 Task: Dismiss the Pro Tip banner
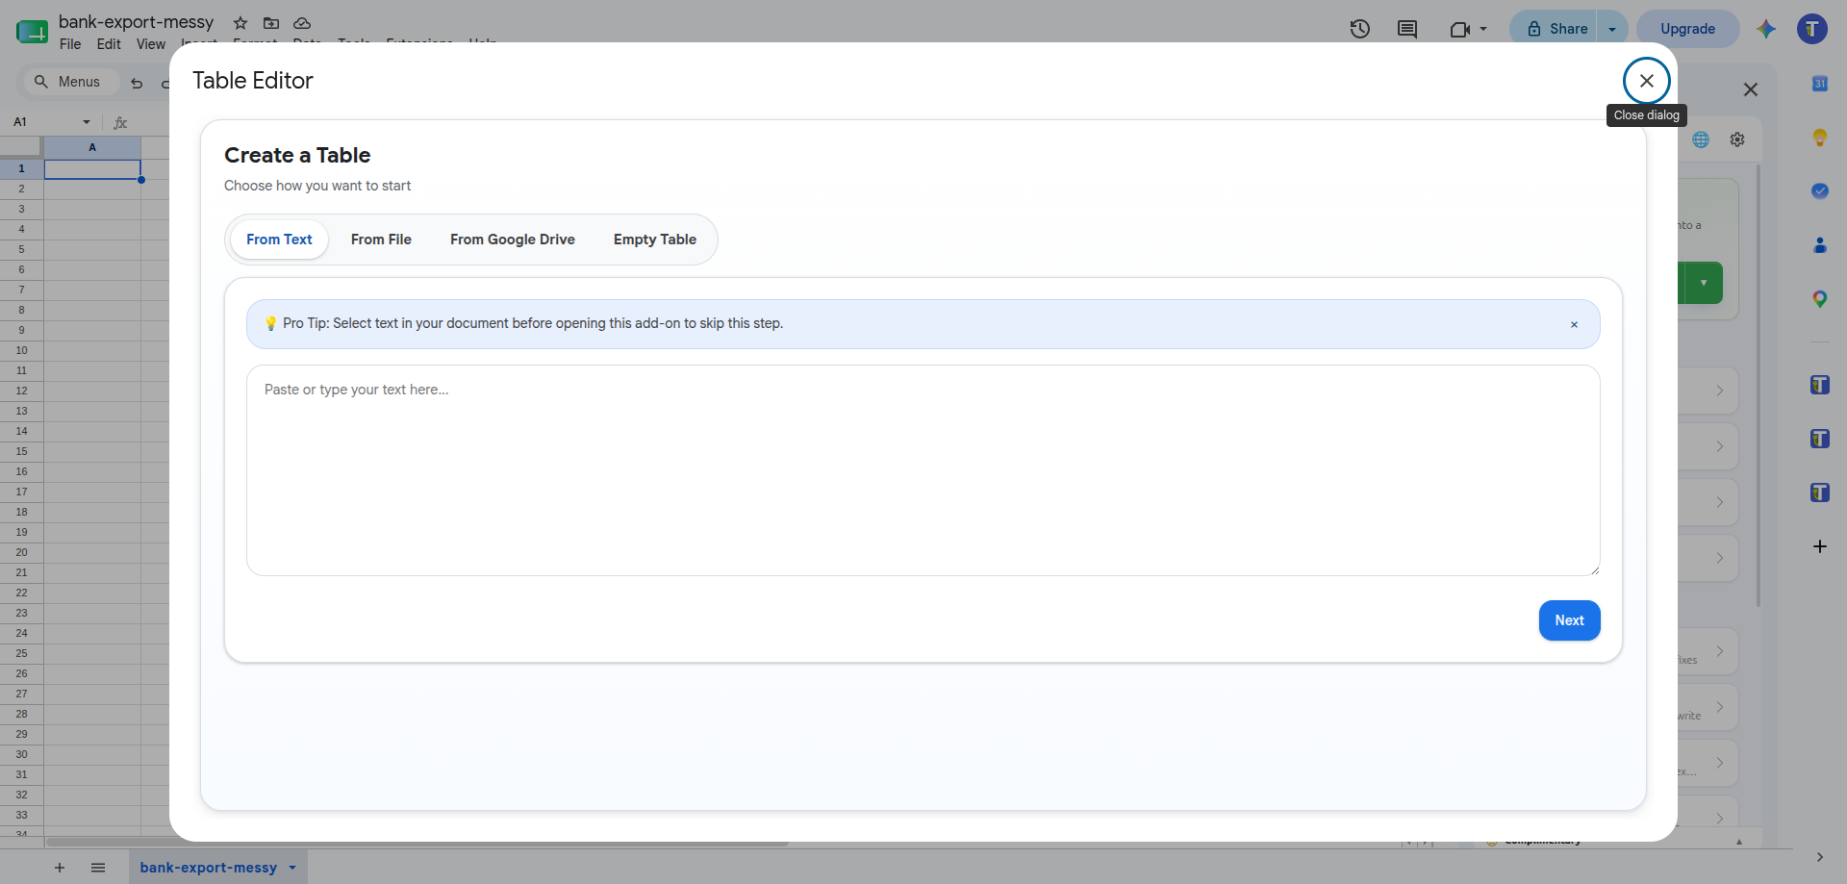pos(1574,324)
